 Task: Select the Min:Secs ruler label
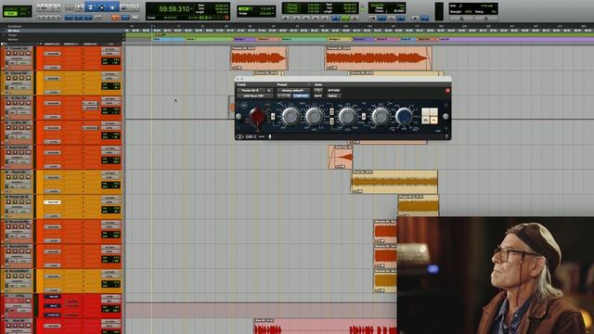pos(14,31)
